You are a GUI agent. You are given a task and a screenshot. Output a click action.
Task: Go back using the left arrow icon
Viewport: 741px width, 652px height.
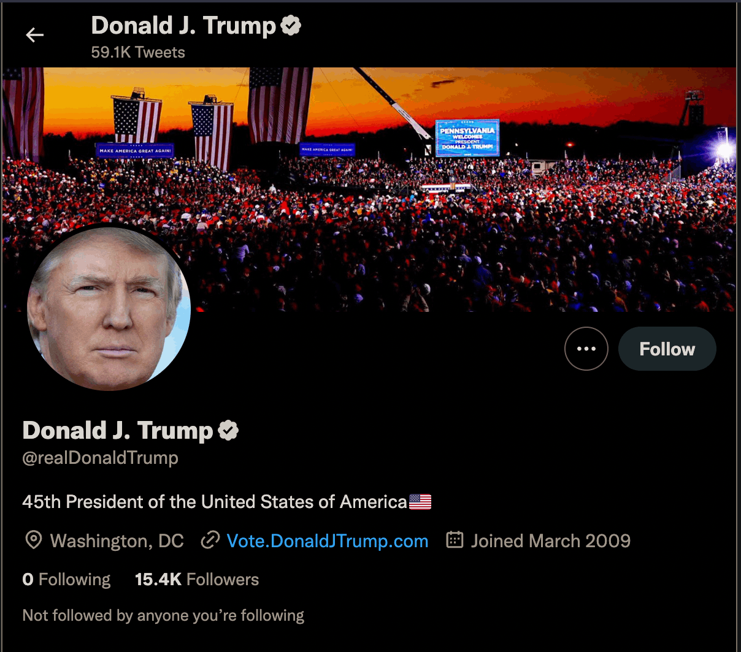tap(35, 36)
